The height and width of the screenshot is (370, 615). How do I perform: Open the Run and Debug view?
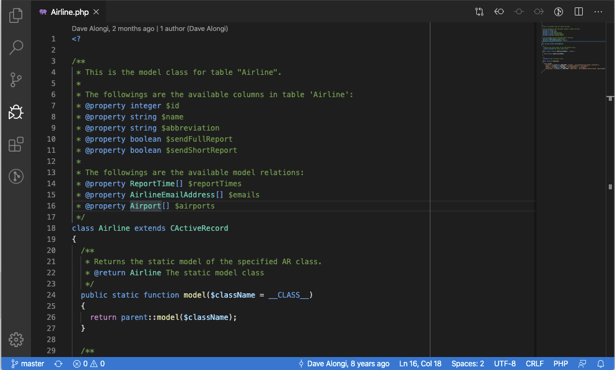15,112
